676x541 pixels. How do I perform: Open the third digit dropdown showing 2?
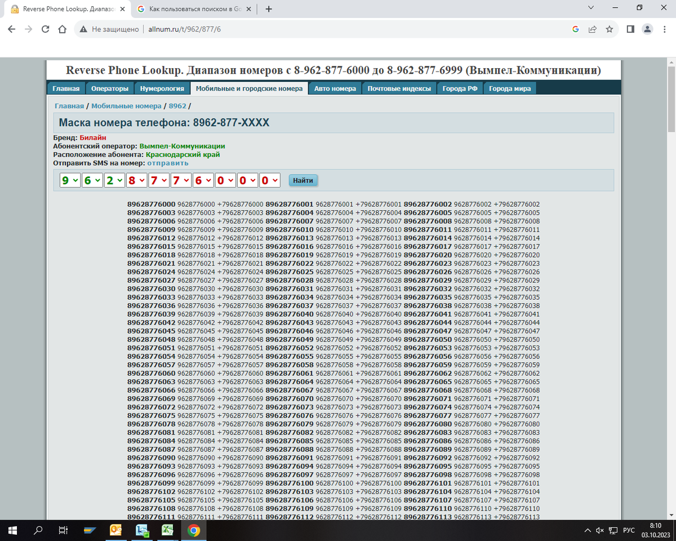[x=114, y=180]
